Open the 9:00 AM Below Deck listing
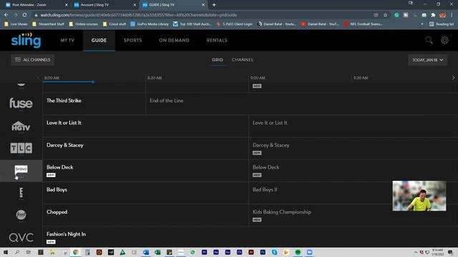The height and width of the screenshot is (257, 458). [x=354, y=171]
